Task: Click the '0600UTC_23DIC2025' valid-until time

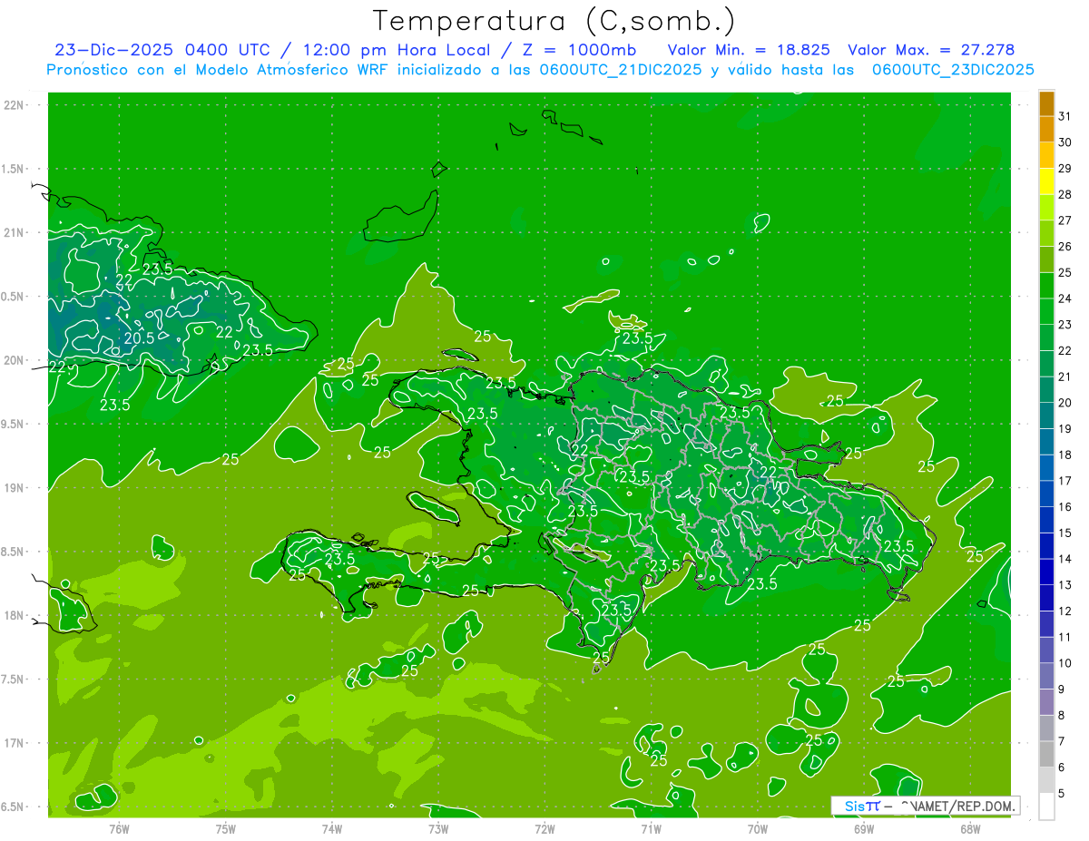Action: click(953, 70)
